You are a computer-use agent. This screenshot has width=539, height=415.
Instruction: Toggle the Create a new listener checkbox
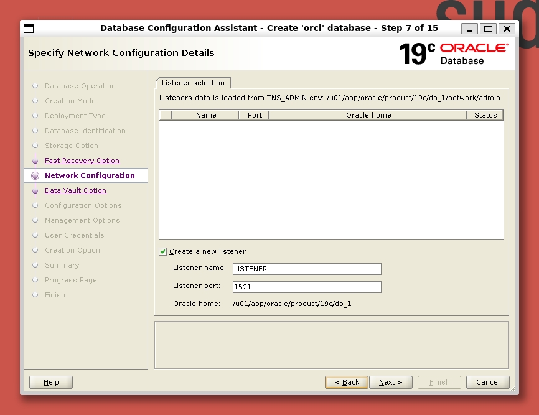(163, 251)
